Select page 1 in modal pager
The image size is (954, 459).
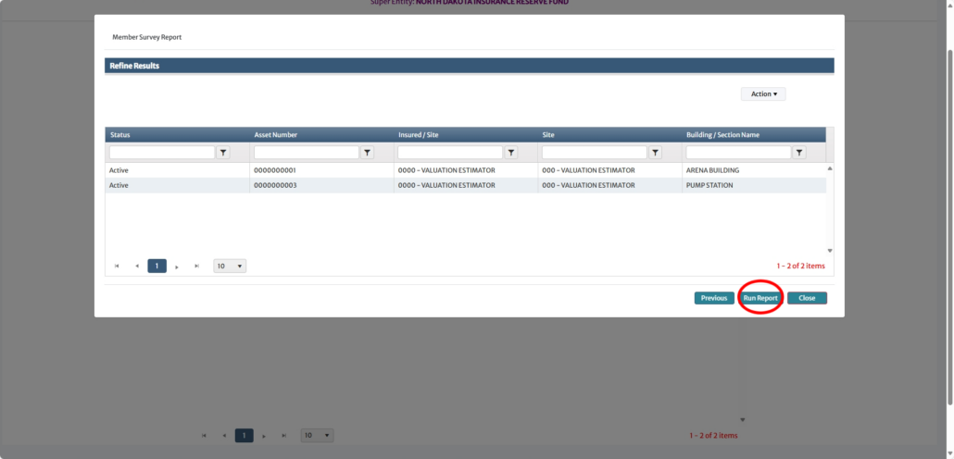click(x=157, y=267)
